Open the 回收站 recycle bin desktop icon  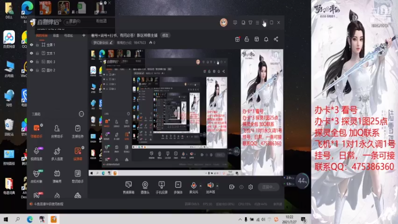click(9, 128)
